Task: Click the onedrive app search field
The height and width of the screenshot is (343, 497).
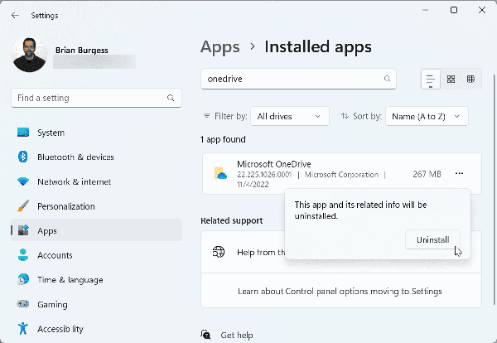Action: [x=298, y=79]
